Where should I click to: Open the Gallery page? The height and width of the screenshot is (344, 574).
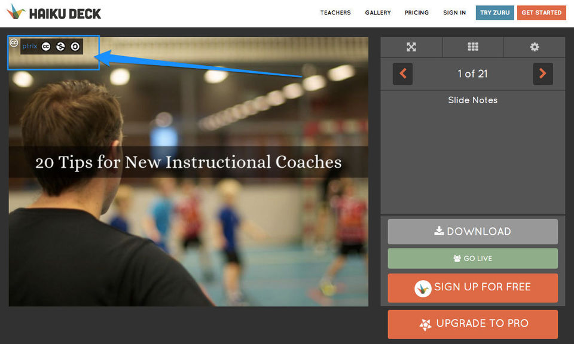point(378,13)
